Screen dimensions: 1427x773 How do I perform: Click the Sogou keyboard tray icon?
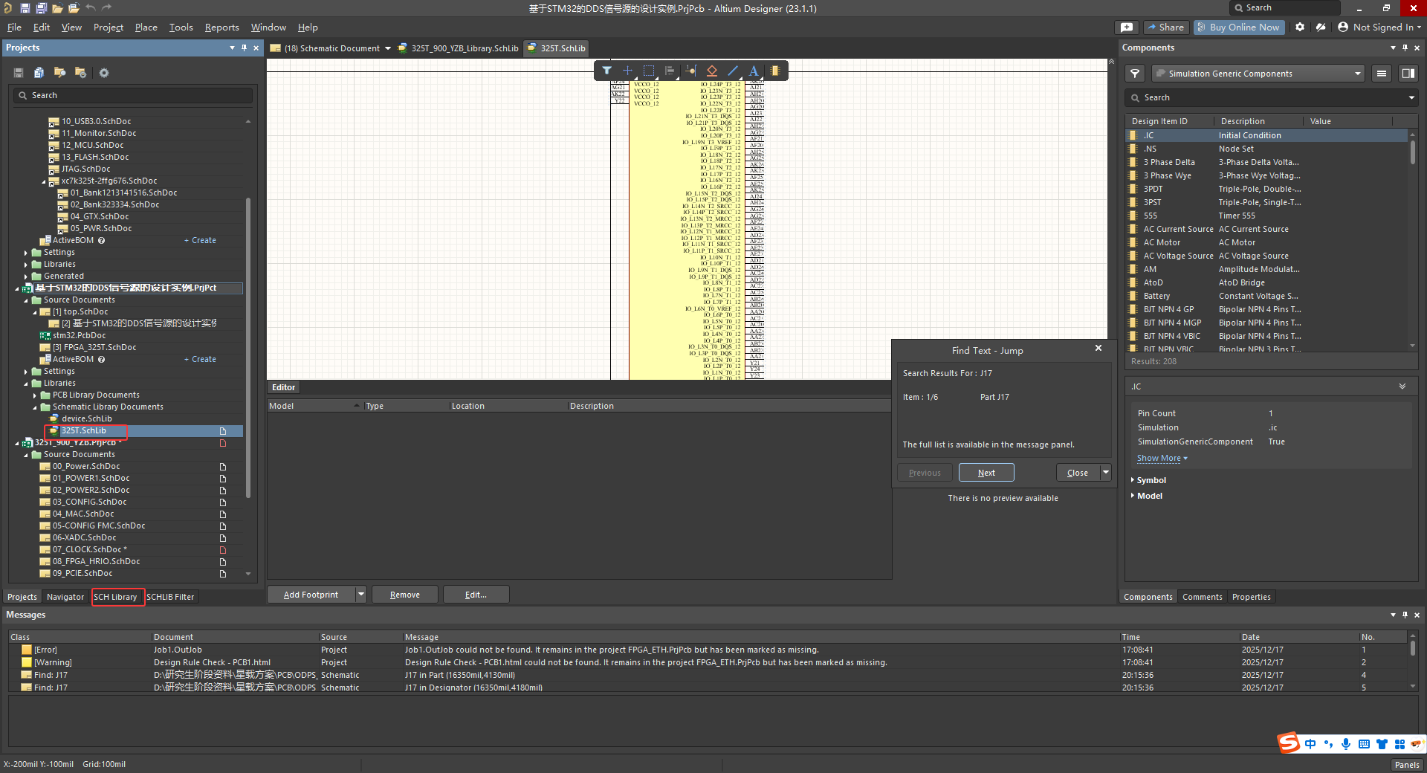pyautogui.click(x=1364, y=744)
